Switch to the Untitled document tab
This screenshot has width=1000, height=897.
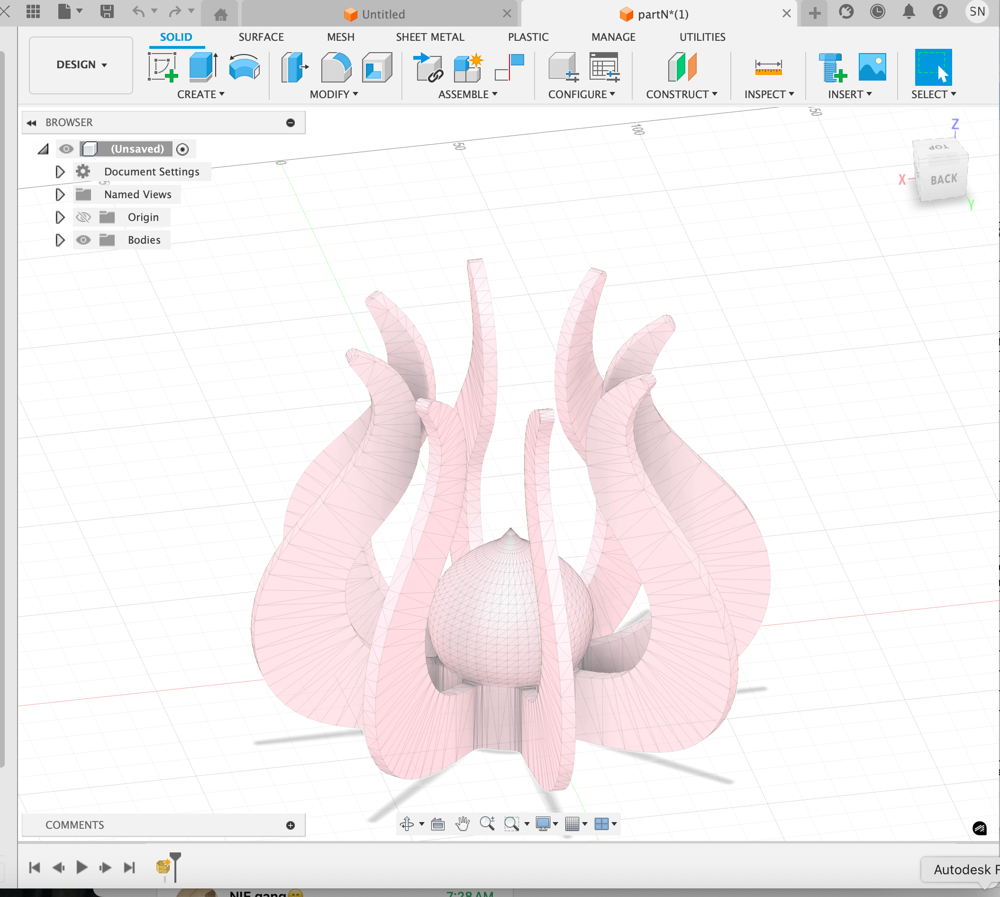click(383, 14)
